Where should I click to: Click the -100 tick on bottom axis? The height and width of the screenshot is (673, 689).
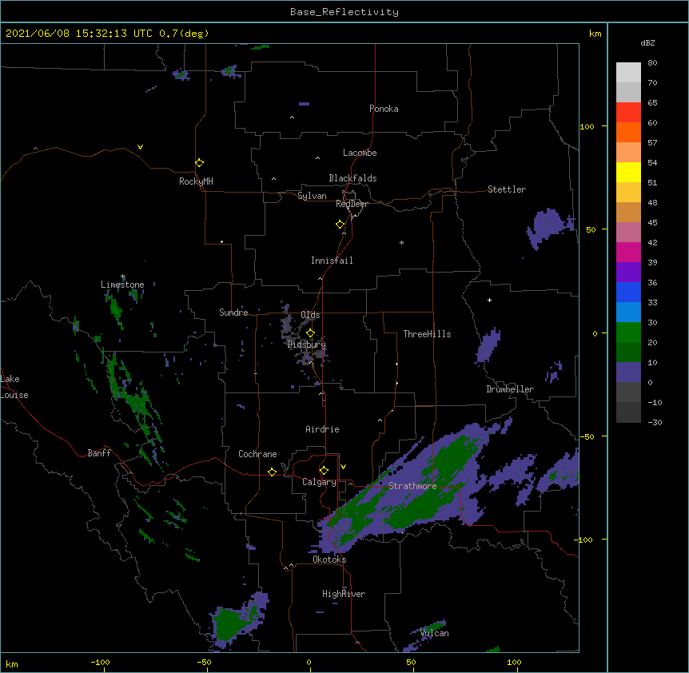point(100,662)
